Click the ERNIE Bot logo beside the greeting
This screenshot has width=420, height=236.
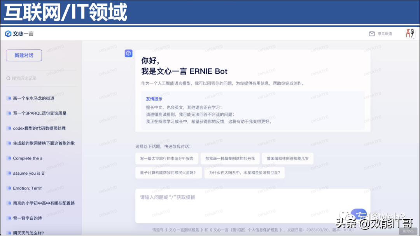pyautogui.click(x=129, y=53)
